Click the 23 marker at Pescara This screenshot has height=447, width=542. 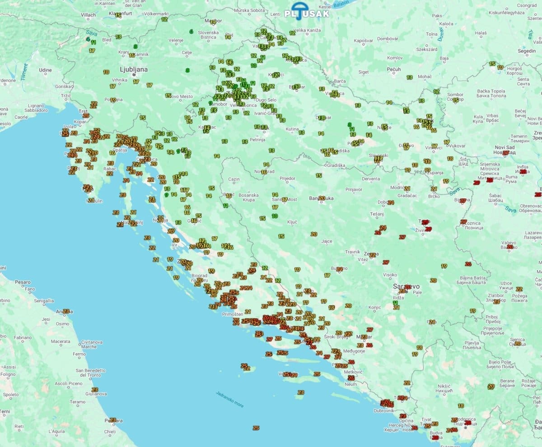[112, 420]
